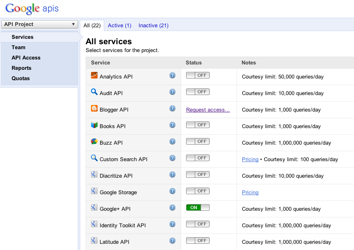
Task: Click the Custom Search API magnifier icon
Action: (94, 158)
